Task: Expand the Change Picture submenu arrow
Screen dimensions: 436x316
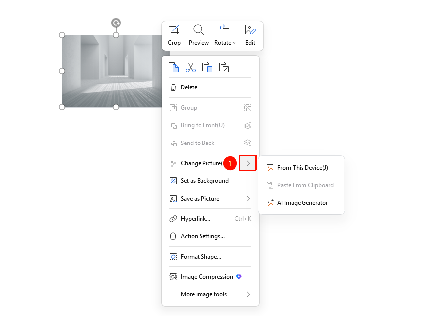Action: click(x=248, y=163)
